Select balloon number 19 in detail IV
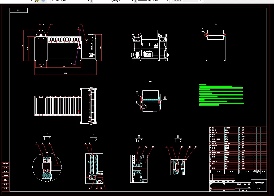The image size is (274, 196). [196, 147]
